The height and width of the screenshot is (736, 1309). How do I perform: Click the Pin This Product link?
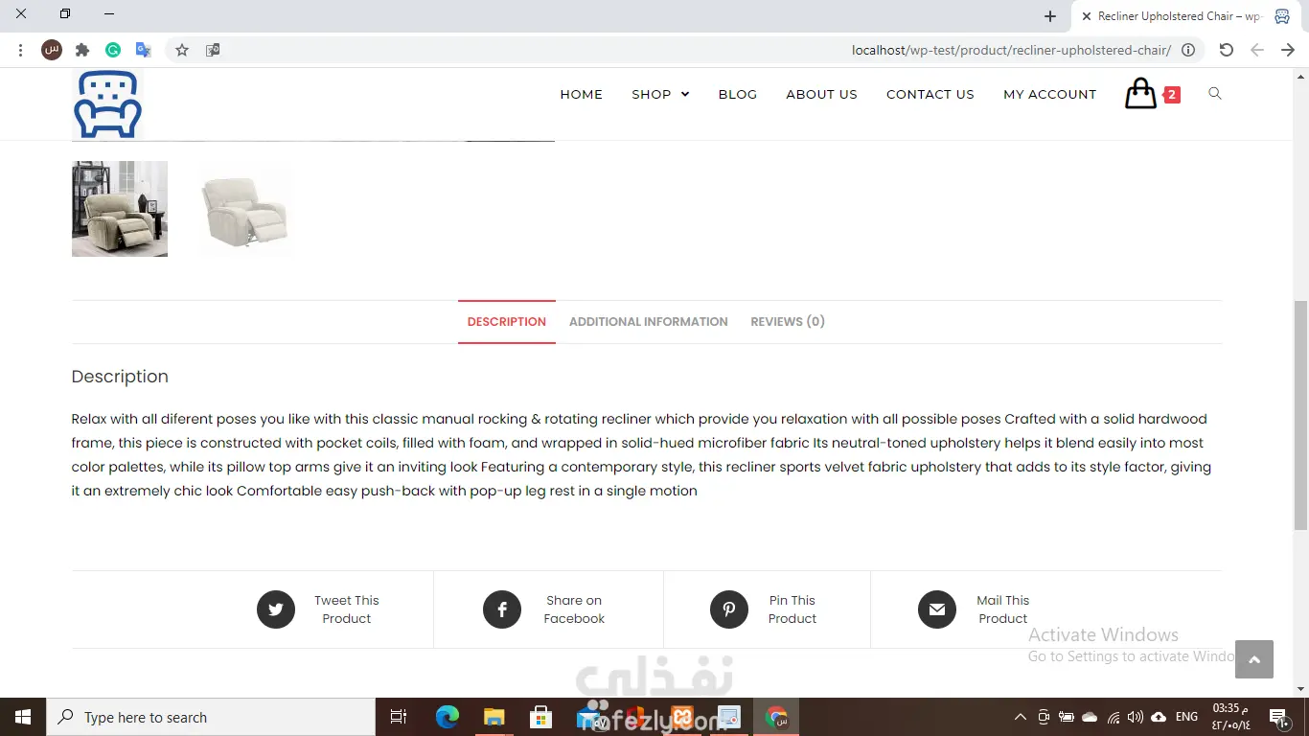click(x=792, y=609)
